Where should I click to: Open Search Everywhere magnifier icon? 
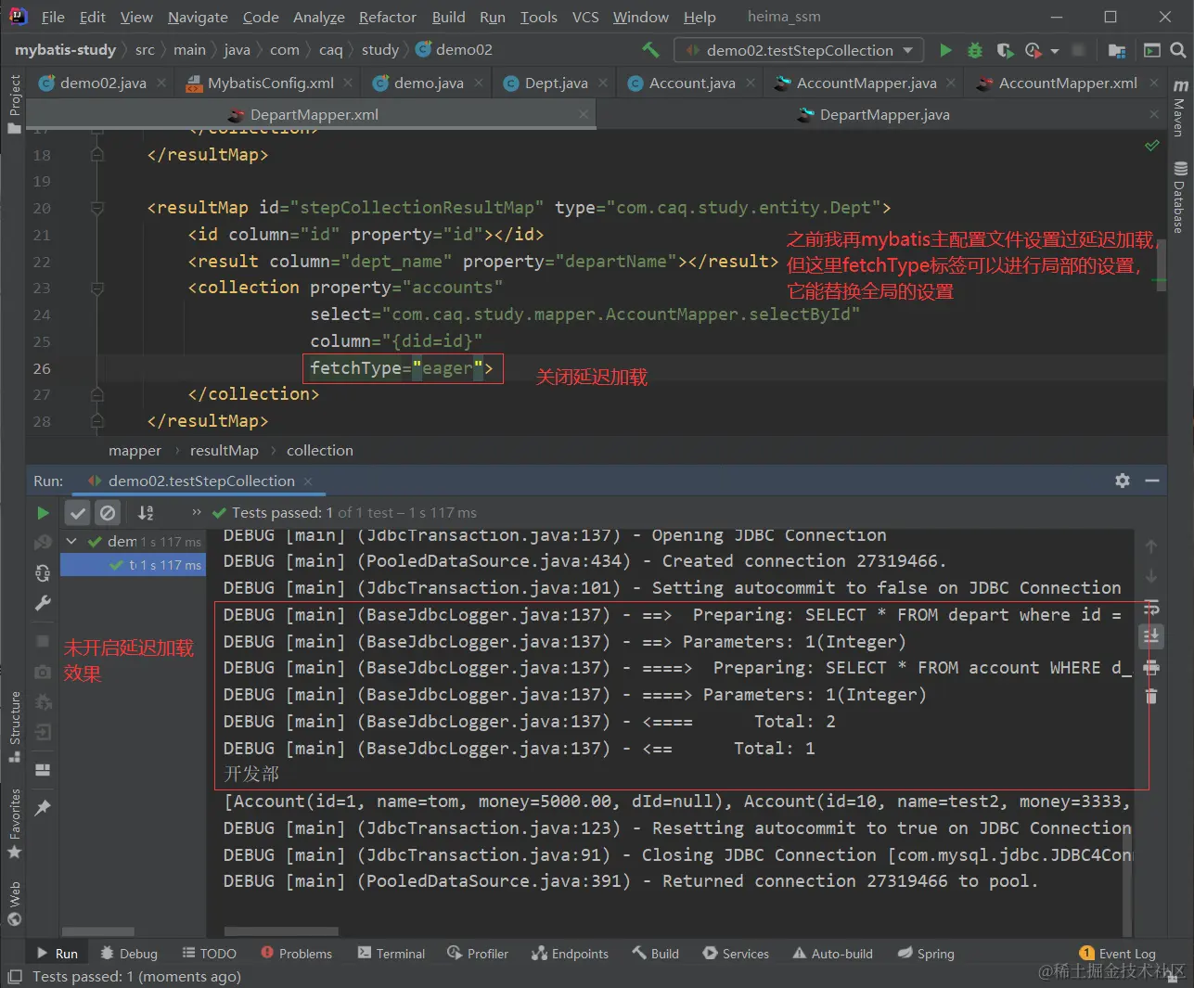click(1177, 50)
